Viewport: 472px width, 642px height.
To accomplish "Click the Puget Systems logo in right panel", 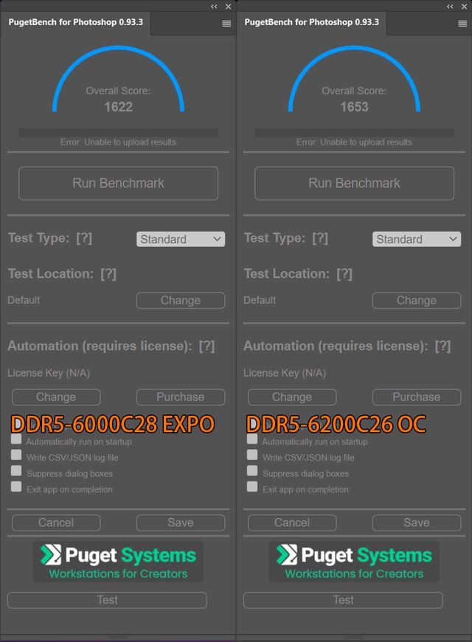I will pos(355,562).
